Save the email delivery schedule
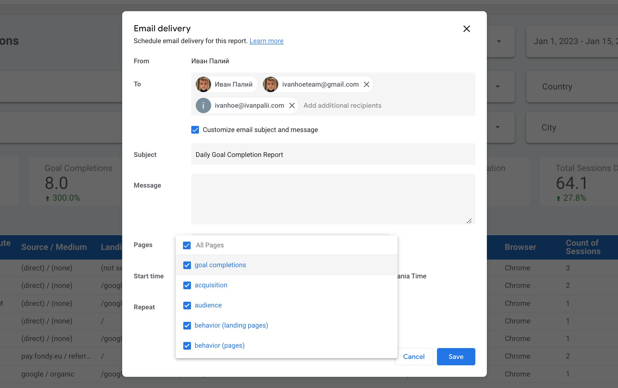 point(456,356)
